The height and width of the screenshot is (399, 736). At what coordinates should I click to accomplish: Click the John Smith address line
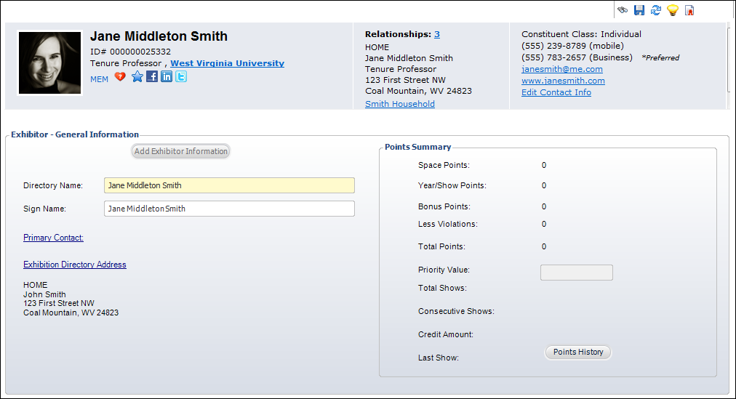pyautogui.click(x=44, y=294)
